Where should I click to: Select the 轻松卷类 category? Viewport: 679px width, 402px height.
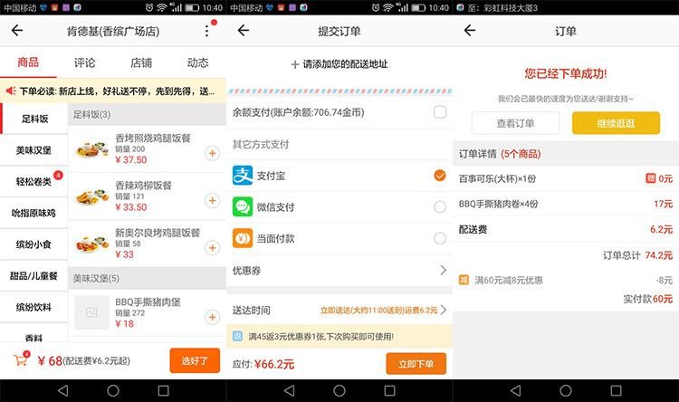pyautogui.click(x=34, y=181)
